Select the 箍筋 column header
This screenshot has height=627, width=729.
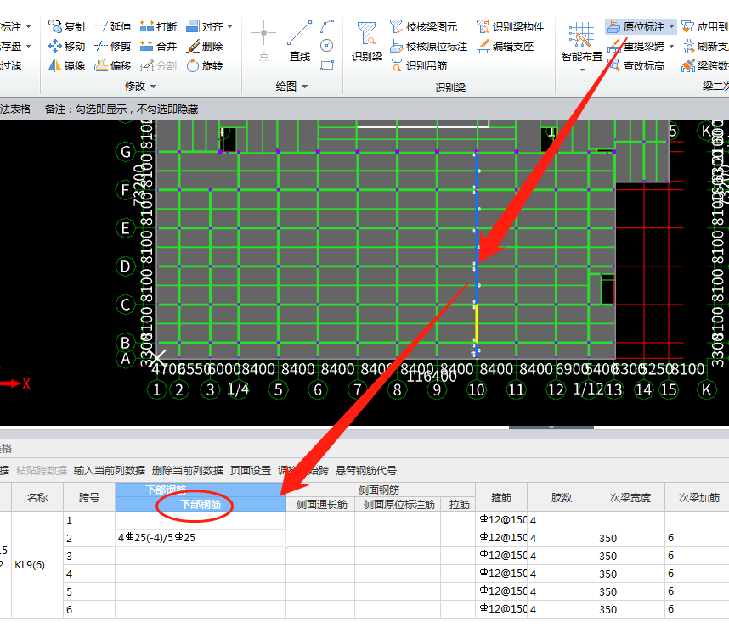[501, 497]
